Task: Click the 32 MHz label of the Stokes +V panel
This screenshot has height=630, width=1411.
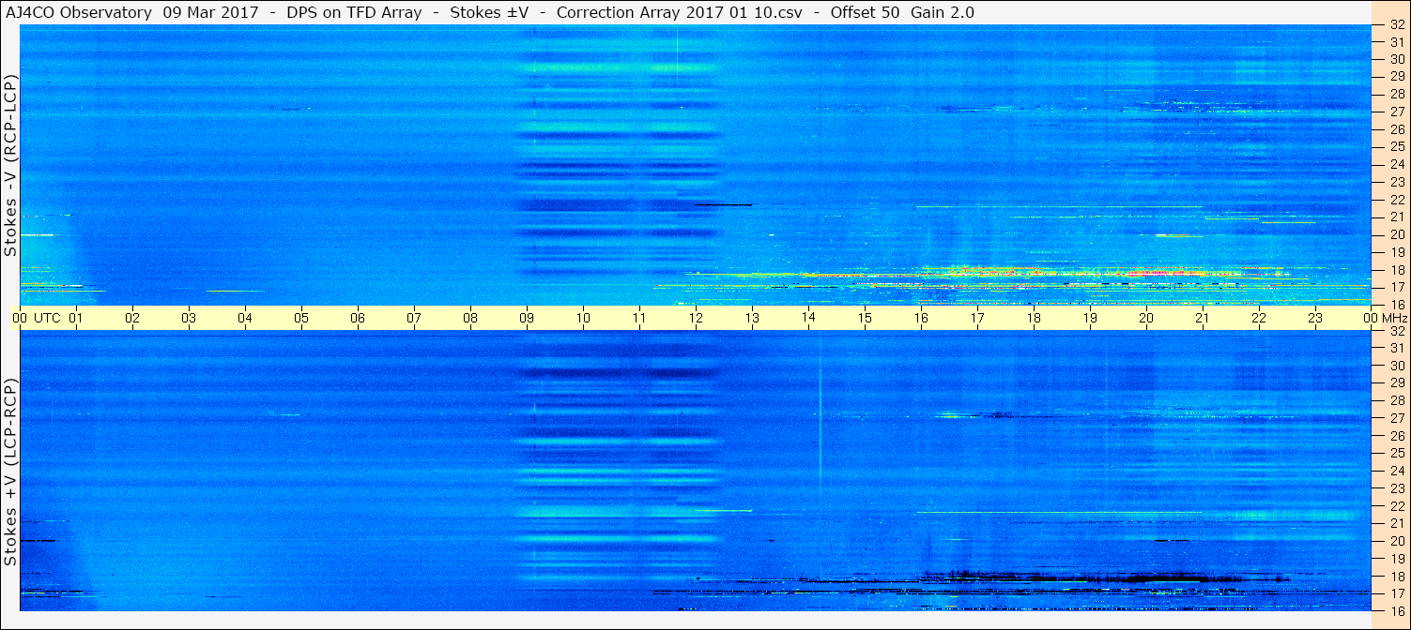Action: click(1396, 331)
